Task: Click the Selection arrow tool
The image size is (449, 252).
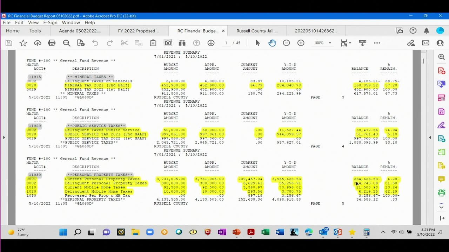Action: point(258,43)
